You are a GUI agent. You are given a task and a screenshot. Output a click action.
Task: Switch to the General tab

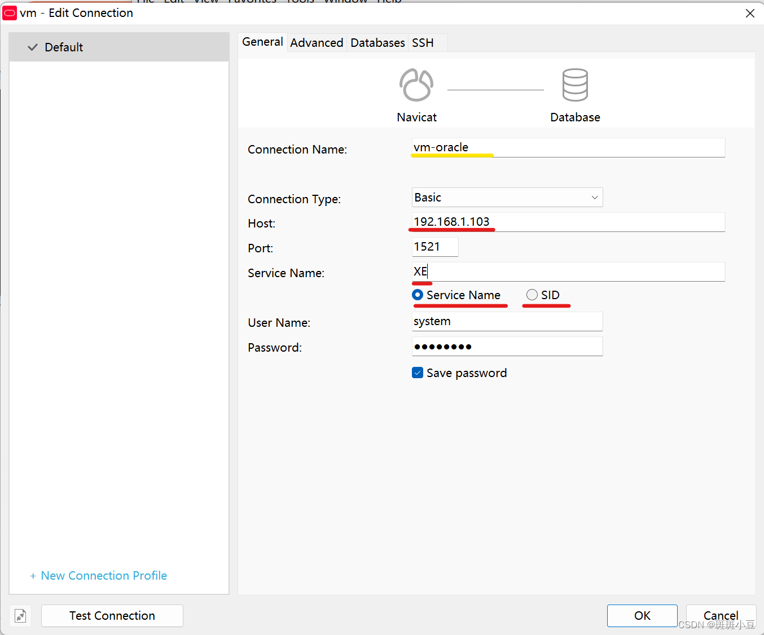pyautogui.click(x=262, y=42)
